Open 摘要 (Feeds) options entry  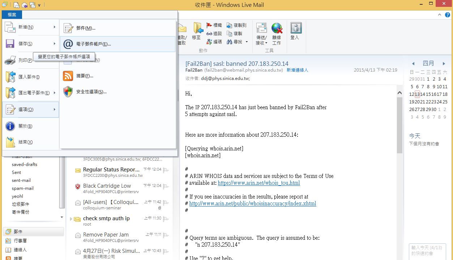tap(118, 76)
